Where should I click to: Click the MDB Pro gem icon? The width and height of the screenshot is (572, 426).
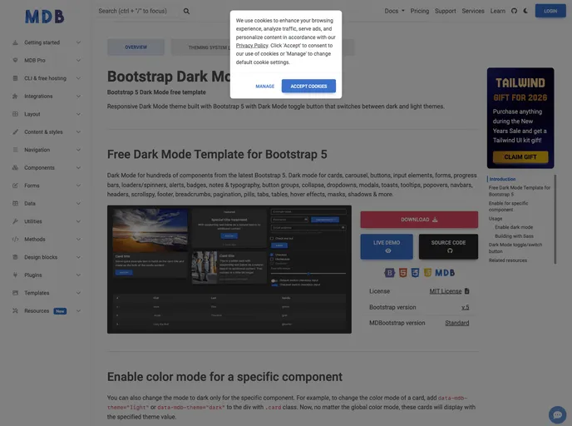(15, 60)
